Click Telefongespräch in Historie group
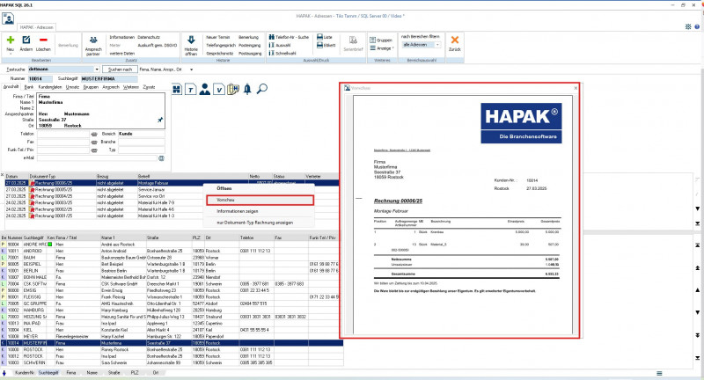The height and width of the screenshot is (380, 704). pyautogui.click(x=221, y=46)
